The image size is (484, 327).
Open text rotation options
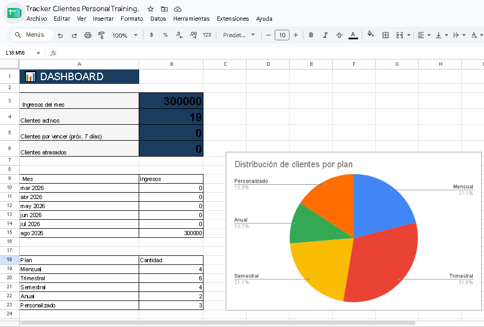[x=474, y=35]
